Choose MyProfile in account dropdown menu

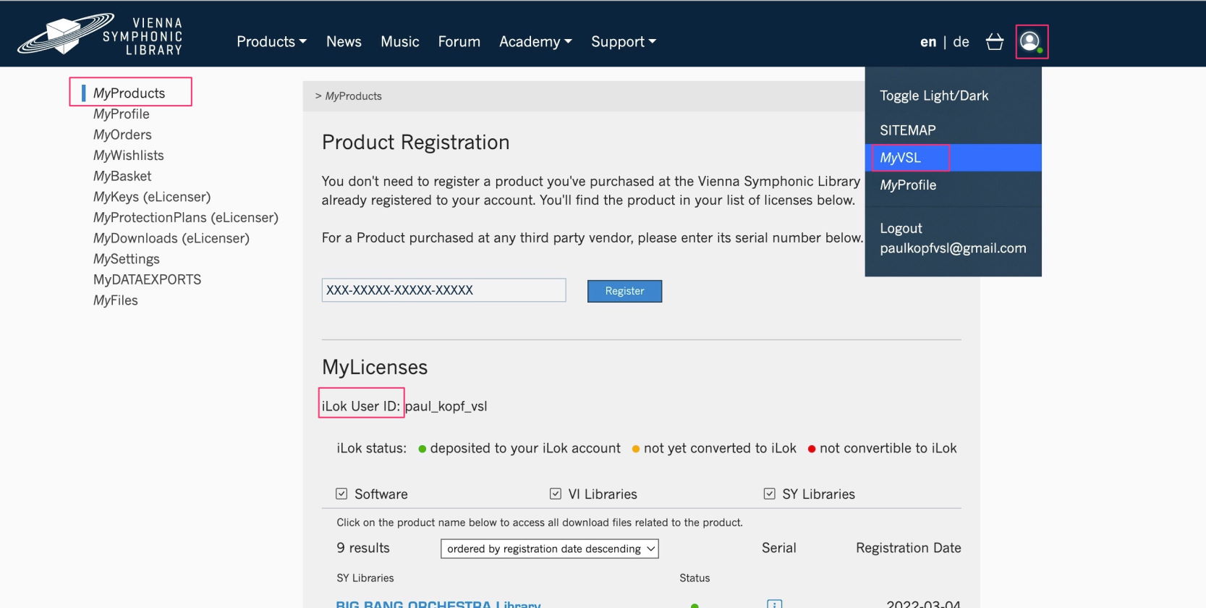[x=908, y=185]
